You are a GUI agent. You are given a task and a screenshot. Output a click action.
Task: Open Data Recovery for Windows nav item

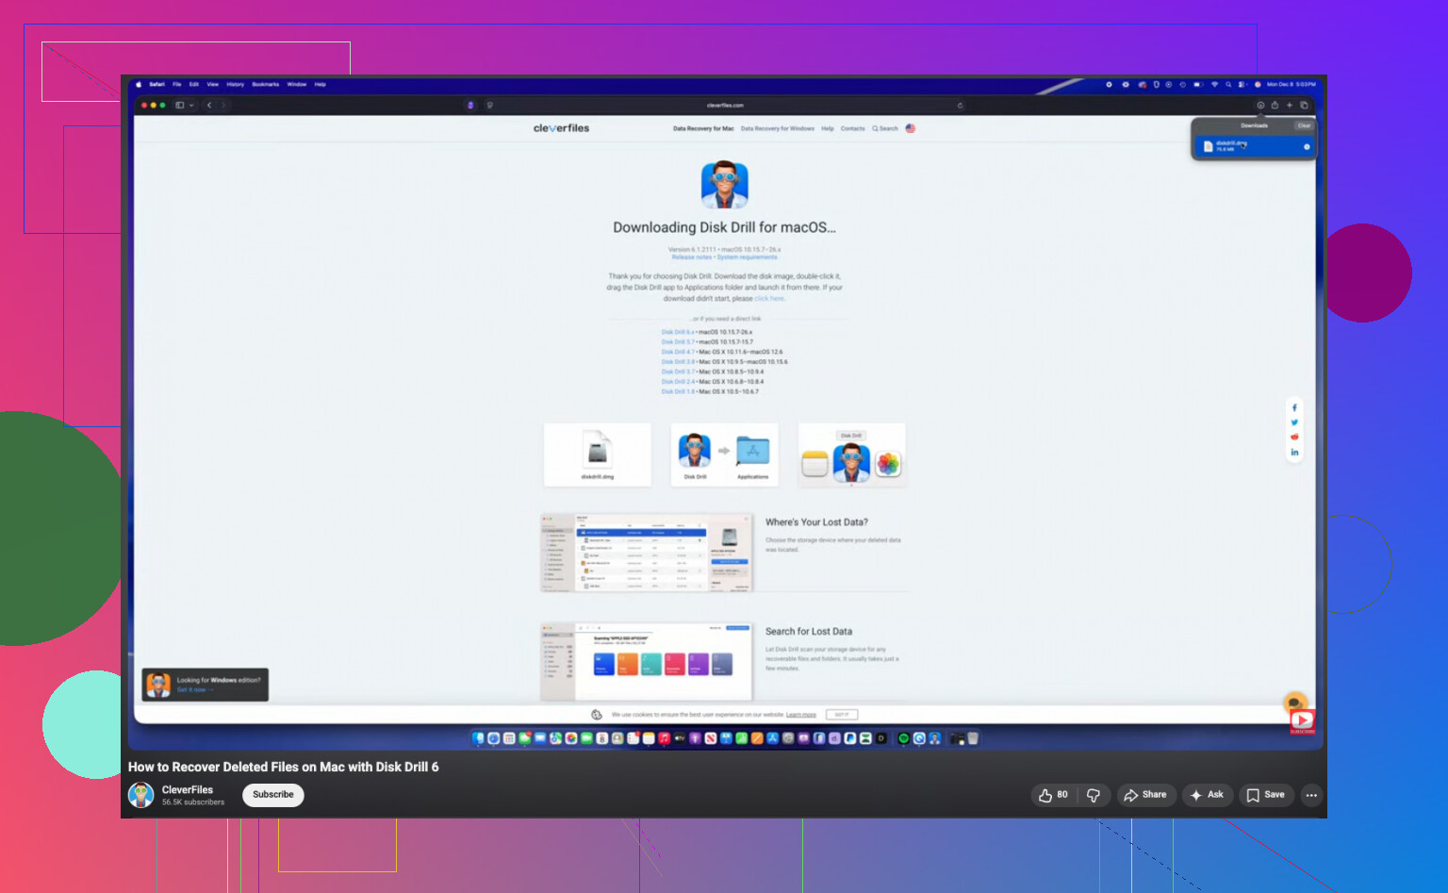pos(778,128)
